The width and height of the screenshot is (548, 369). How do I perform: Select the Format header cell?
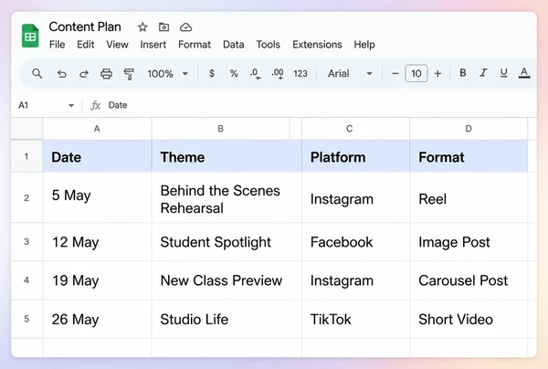point(469,156)
